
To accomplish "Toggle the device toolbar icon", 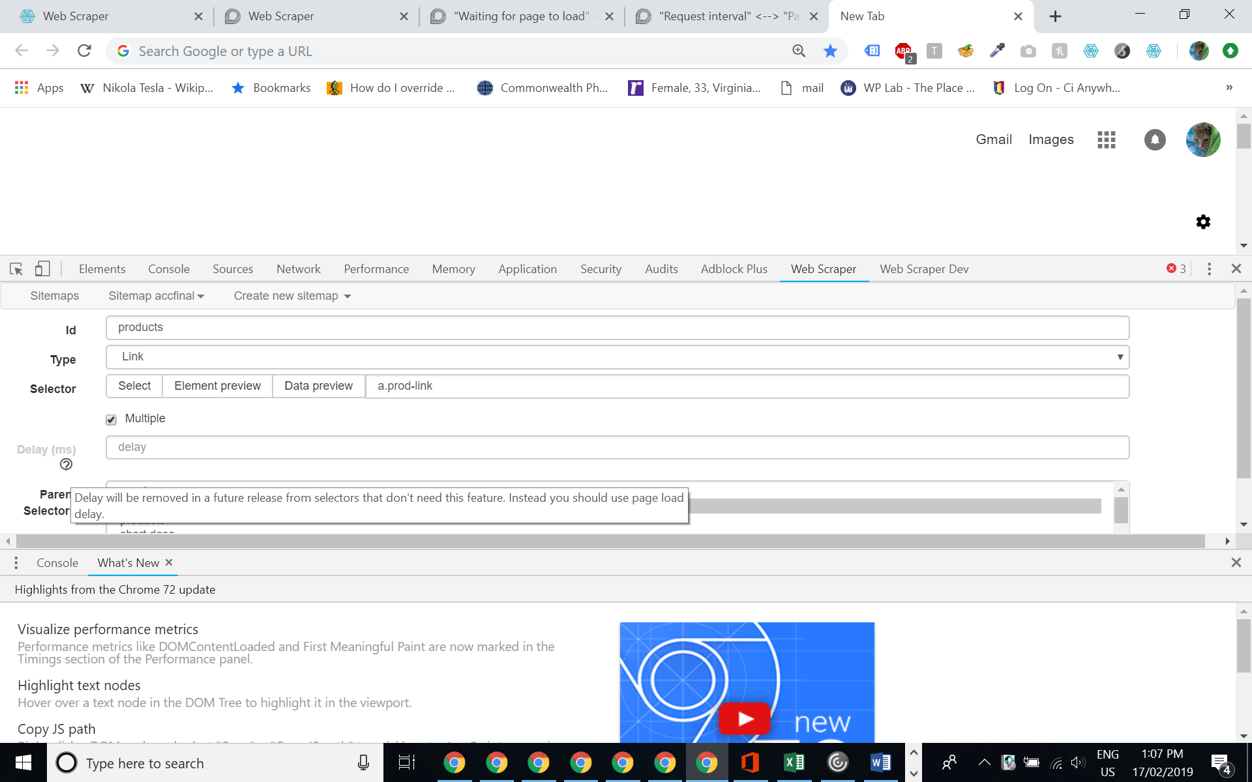I will tap(42, 268).
